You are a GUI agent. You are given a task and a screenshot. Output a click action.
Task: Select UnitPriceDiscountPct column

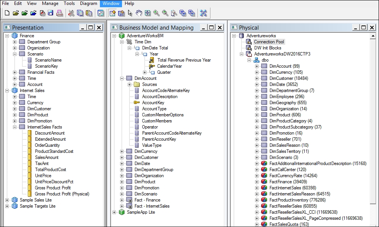tap(54, 182)
